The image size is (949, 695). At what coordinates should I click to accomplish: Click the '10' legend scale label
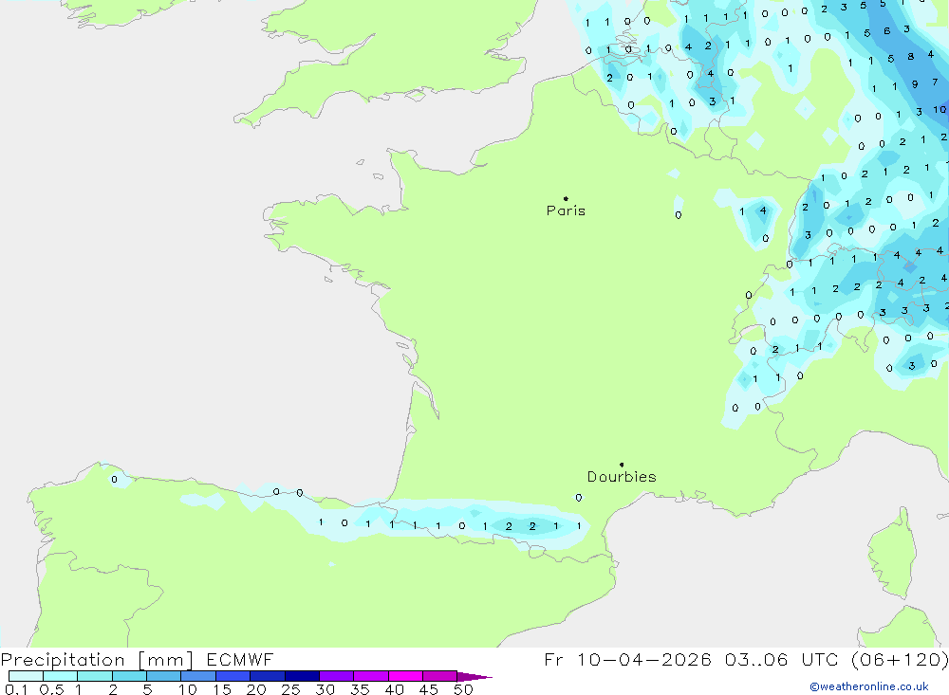[x=188, y=689]
